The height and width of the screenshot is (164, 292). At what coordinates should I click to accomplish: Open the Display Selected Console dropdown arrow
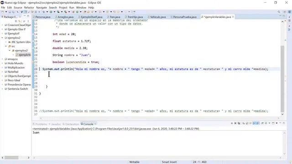point(269,123)
